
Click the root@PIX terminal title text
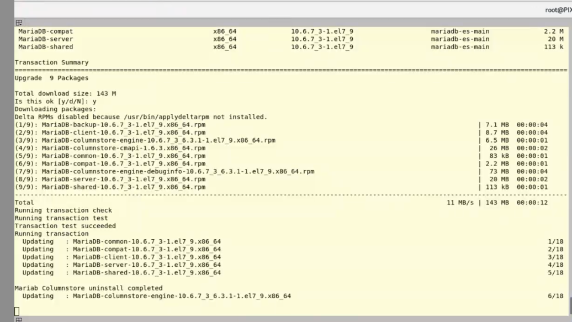558,9
